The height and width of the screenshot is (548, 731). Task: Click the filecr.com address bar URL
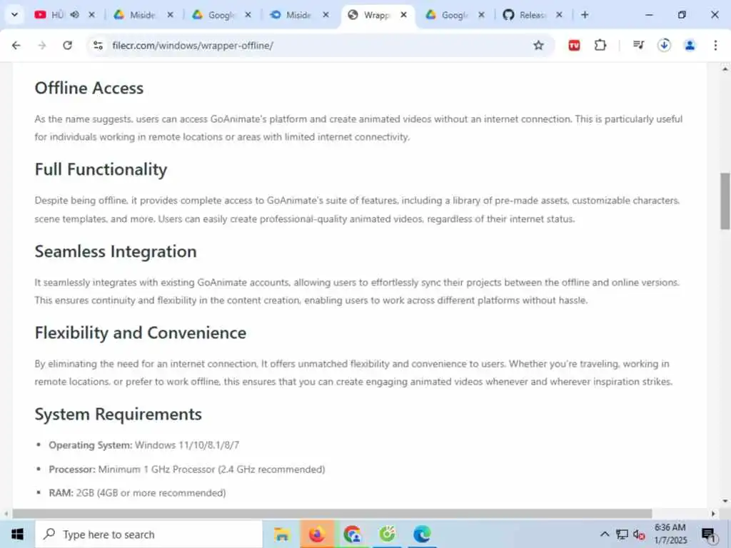[x=193, y=46]
